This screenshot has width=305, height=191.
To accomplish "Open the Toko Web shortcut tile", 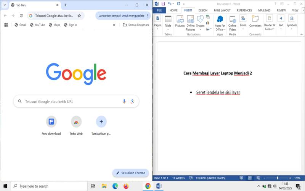I will pyautogui.click(x=76, y=126).
